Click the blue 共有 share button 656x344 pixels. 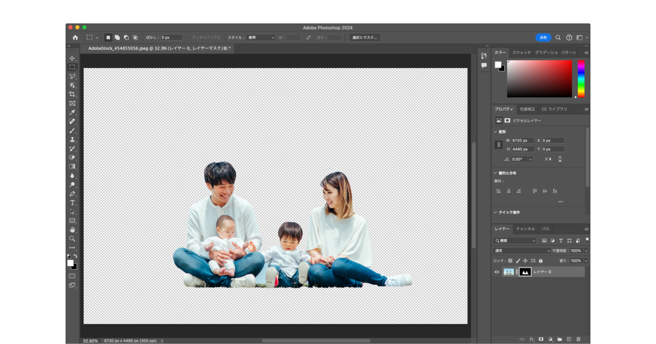(x=543, y=37)
